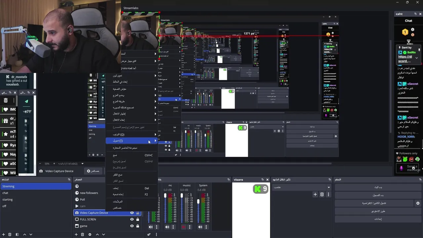Toggle visibility of FULL SCREN source
Image resolution: width=423 pixels, height=238 pixels.
coord(132,219)
